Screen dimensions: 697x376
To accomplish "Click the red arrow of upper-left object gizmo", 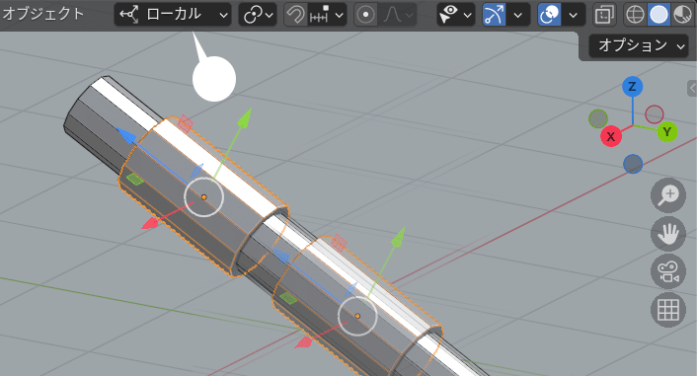I will (x=150, y=223).
